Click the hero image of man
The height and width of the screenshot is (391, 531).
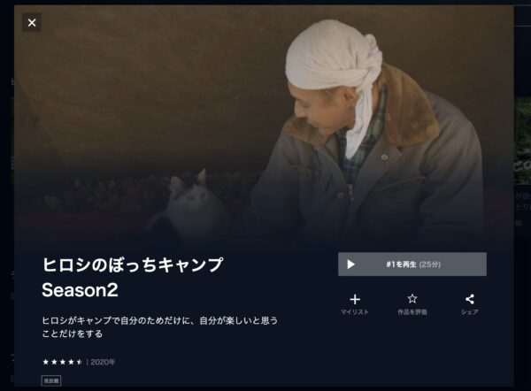coord(369,135)
